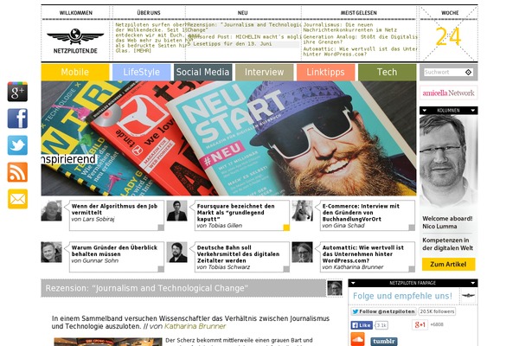Open the Mobile category tab
The width and height of the screenshot is (519, 346).
(x=75, y=72)
